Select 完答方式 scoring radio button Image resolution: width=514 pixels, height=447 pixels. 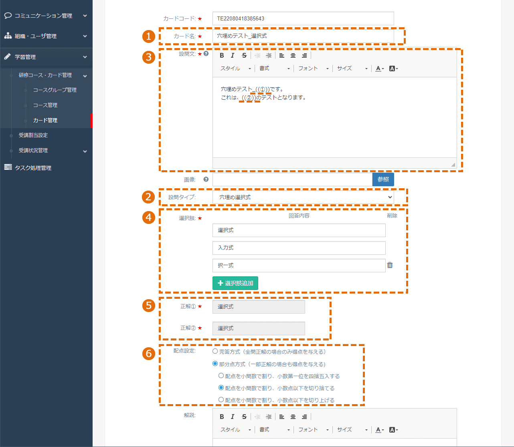(215, 351)
